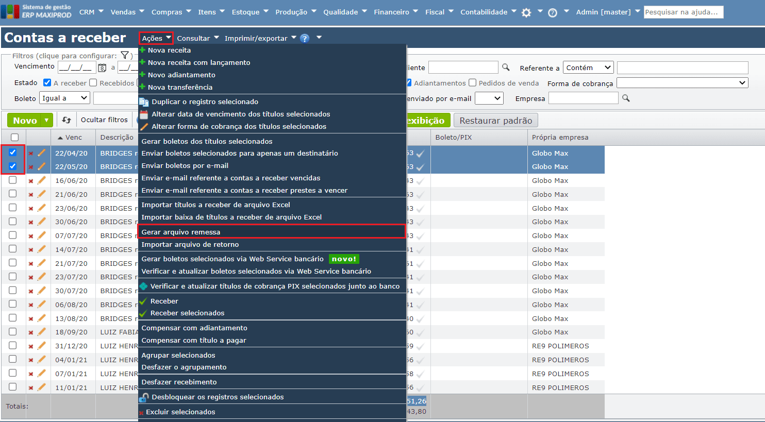765x422 pixels.
Task: Open the help question mark icon in the top bar
Action: coord(553,13)
